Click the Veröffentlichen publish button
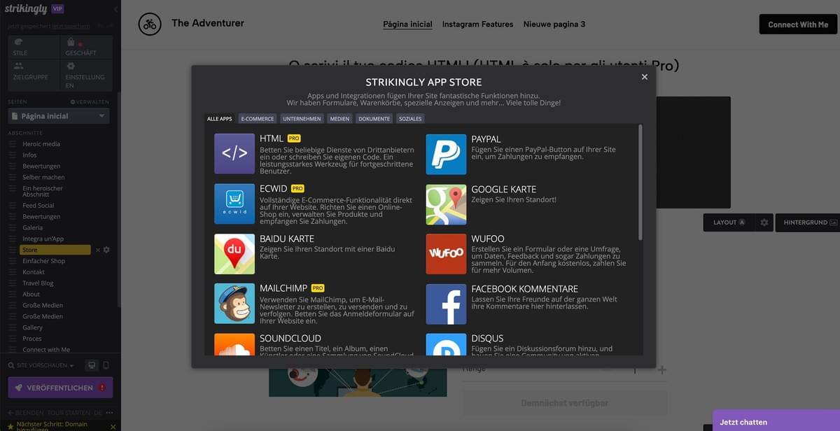This screenshot has height=431, width=840. click(60, 388)
